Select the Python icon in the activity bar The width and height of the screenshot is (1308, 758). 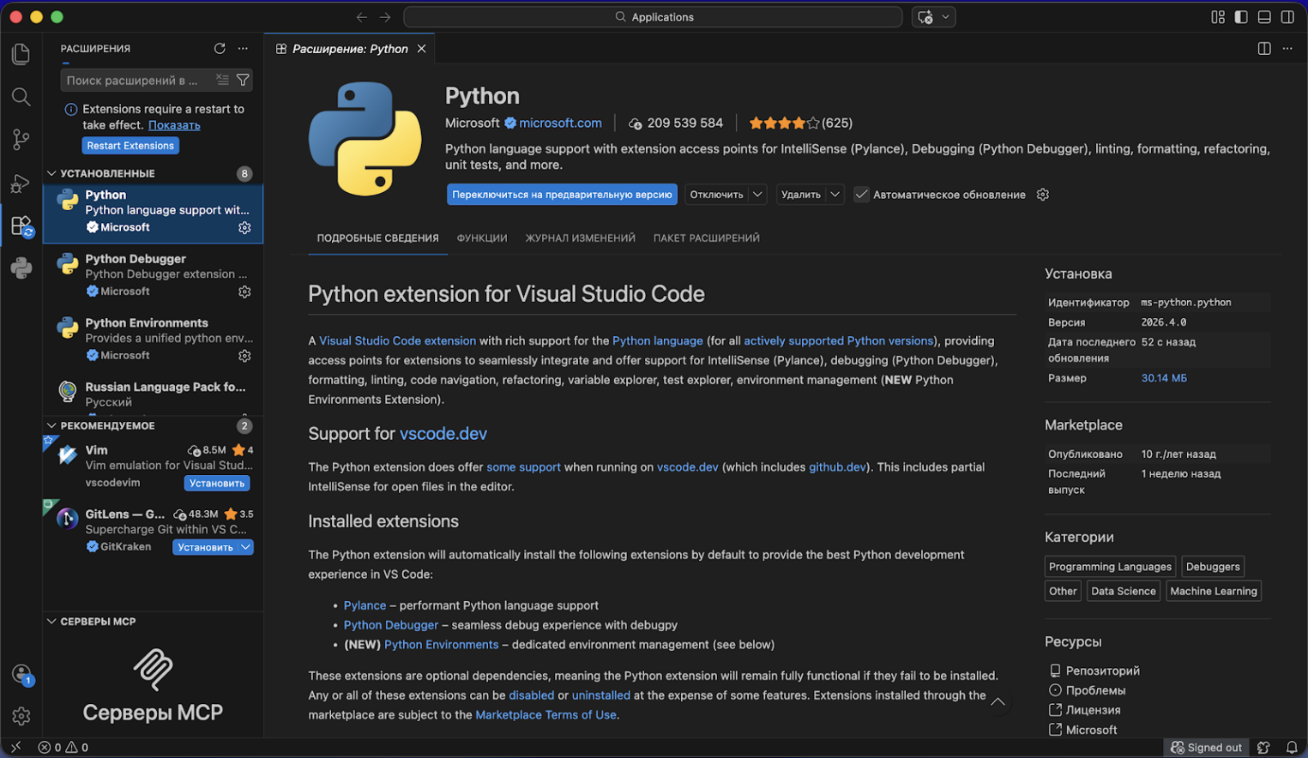tap(21, 268)
